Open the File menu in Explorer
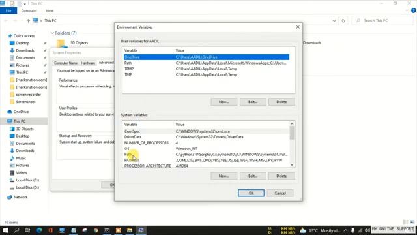This screenshot has height=235, width=417. click(8, 10)
